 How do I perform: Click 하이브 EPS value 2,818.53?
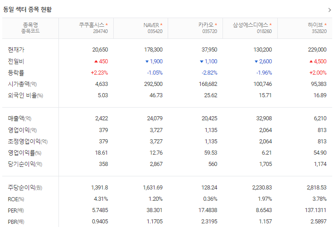[x=316, y=188]
